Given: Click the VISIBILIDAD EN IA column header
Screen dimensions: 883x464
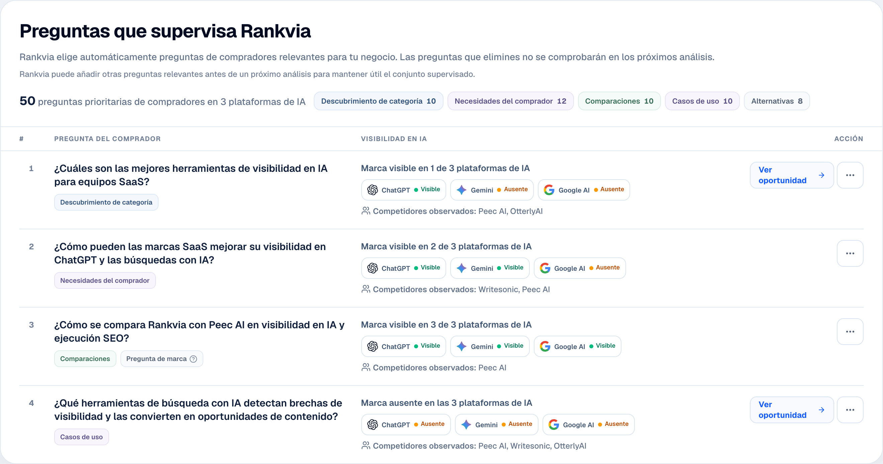Looking at the screenshot, I should tap(394, 139).
